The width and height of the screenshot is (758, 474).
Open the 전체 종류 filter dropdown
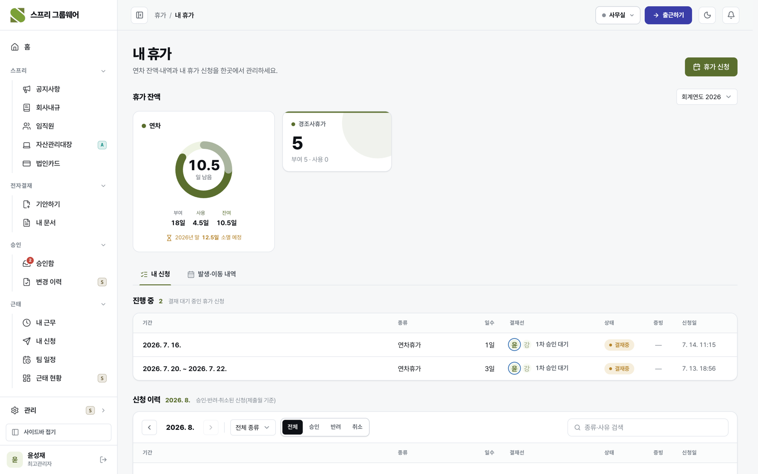(x=253, y=428)
